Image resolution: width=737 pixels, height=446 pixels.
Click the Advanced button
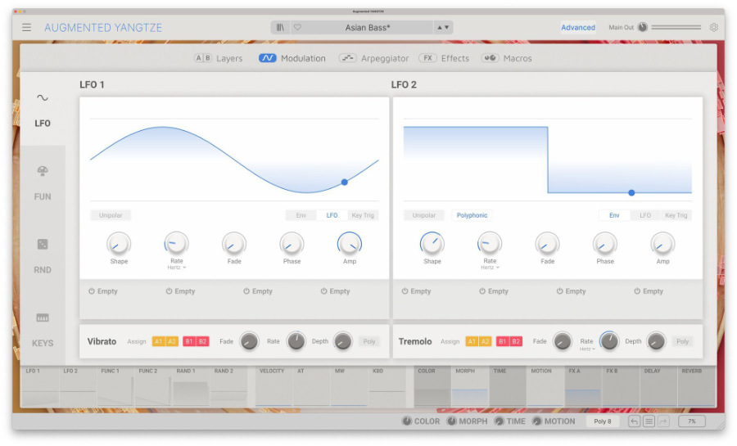[x=578, y=27]
